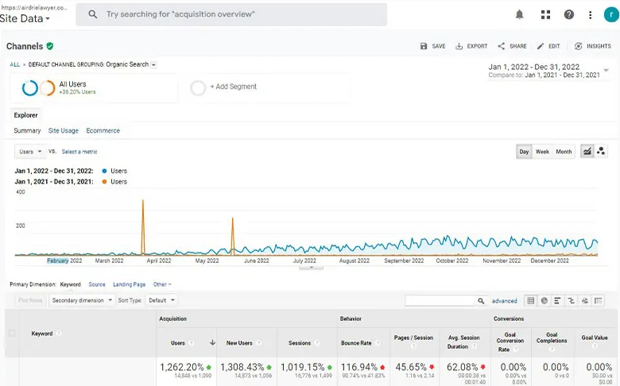Screen dimensions: 620x386
Task: Click the help question mark icon
Action: tap(568, 14)
